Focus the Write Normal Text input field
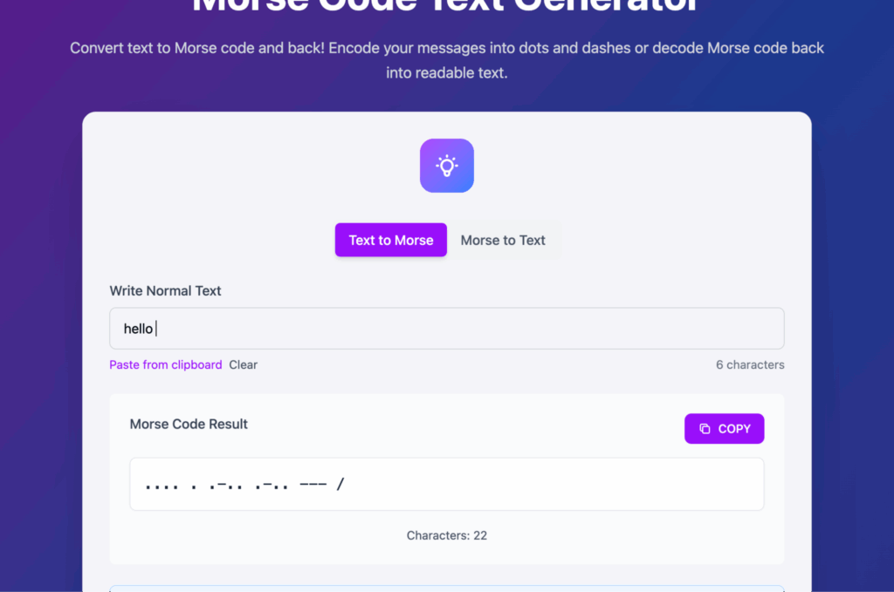This screenshot has width=894, height=592. 446,329
